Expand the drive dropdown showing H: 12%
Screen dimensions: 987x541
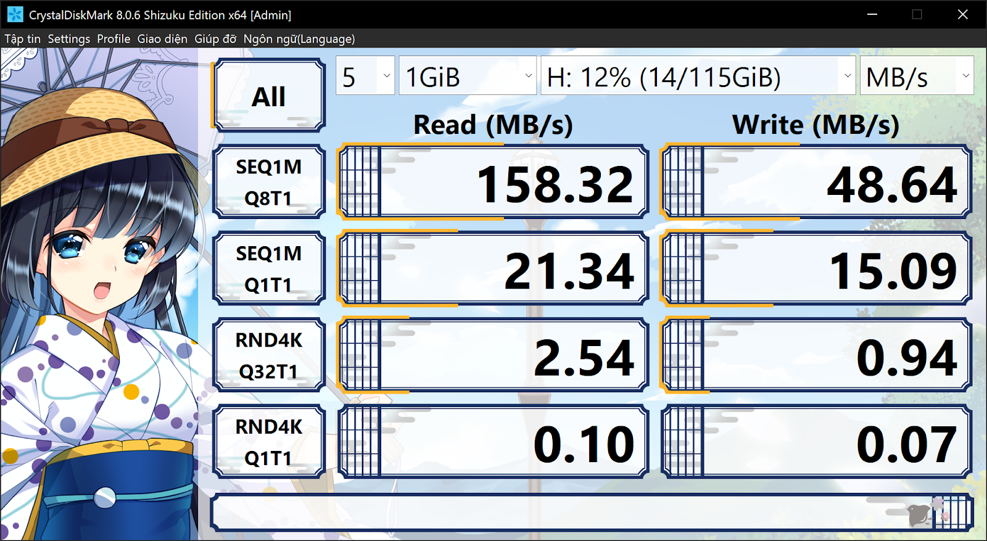698,76
